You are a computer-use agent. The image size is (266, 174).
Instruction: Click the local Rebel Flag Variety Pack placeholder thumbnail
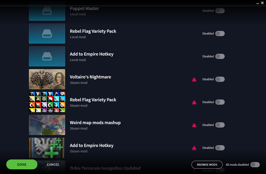tap(47, 34)
